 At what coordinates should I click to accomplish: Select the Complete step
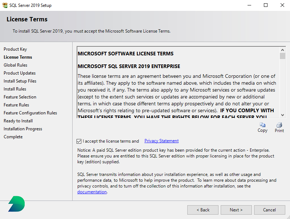coord(13,137)
